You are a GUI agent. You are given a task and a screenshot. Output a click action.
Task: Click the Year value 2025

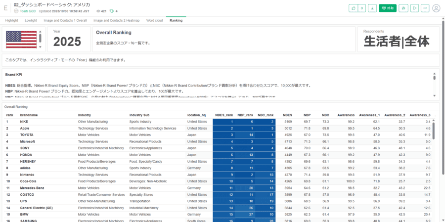point(67,42)
